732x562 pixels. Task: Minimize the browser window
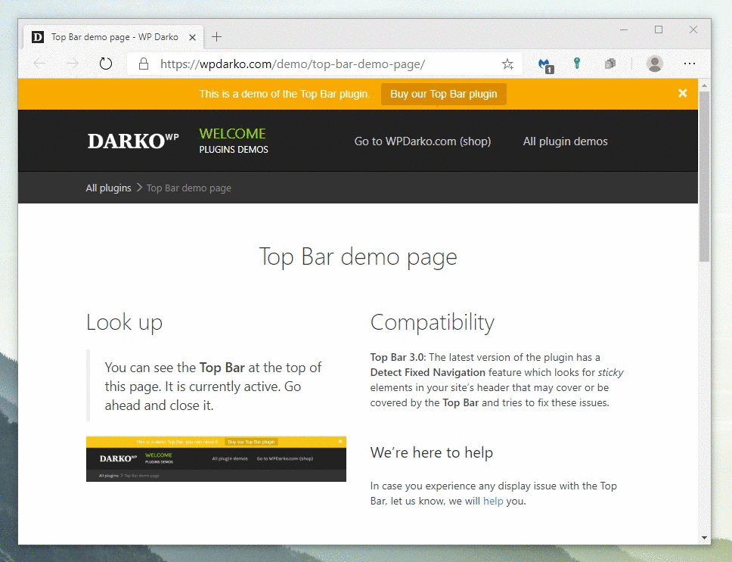coord(624,29)
